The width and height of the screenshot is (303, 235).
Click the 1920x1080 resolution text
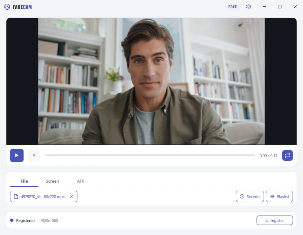click(x=49, y=221)
